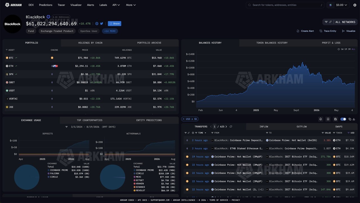Click the verified badge next to BlackRock
This screenshot has width=360, height=203.
(x=48, y=17)
